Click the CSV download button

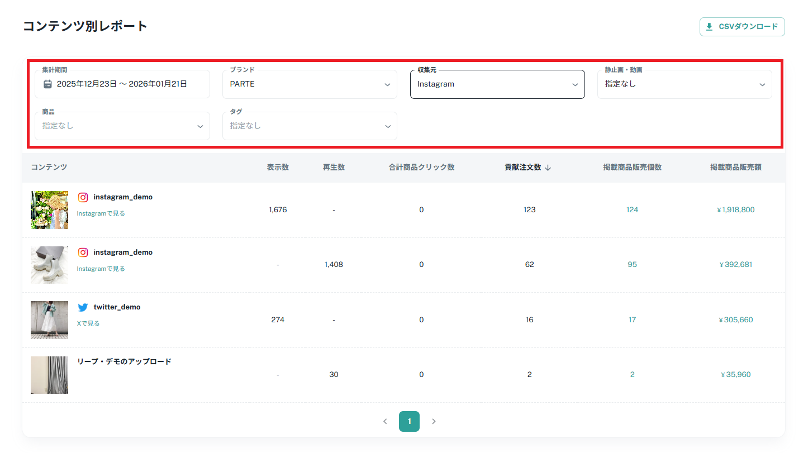tap(742, 27)
